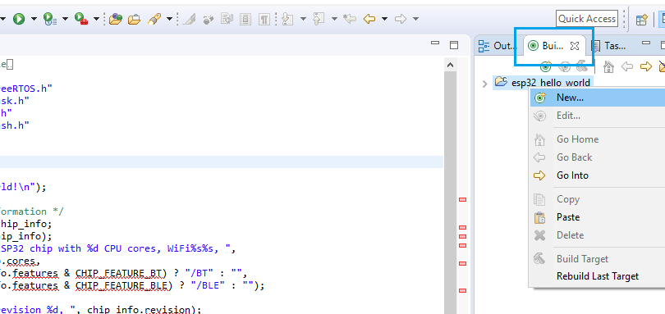Click the Run with clock-and-list toolbar icon
Image resolution: width=665 pixels, height=314 pixels.
tap(50, 19)
